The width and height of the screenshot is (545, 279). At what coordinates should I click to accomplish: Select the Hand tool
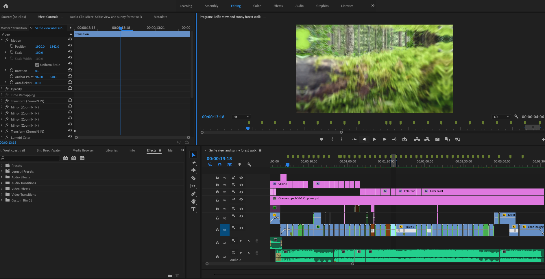[193, 202]
